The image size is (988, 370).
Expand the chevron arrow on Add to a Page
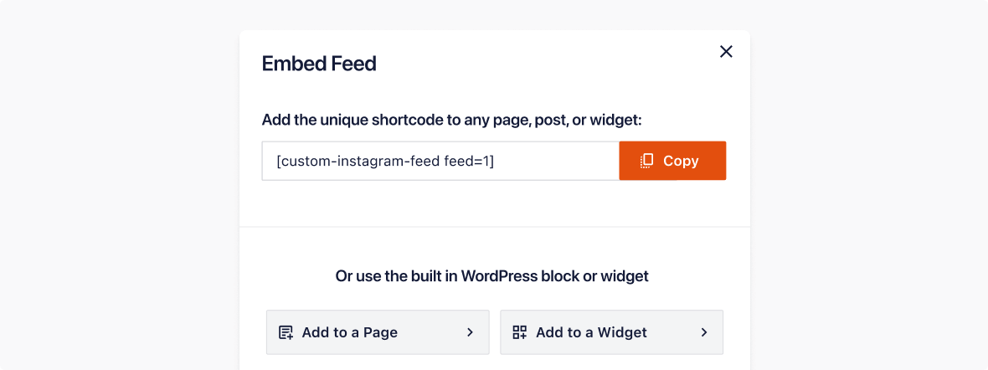(470, 332)
